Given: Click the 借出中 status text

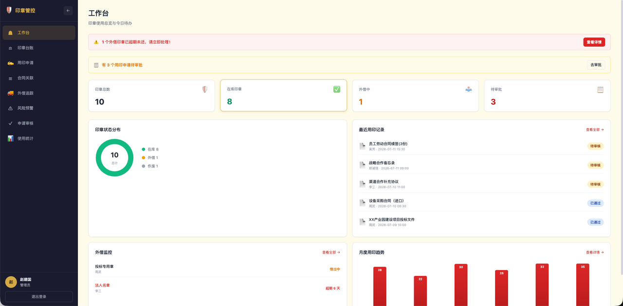Looking at the screenshot, I should point(335,269).
